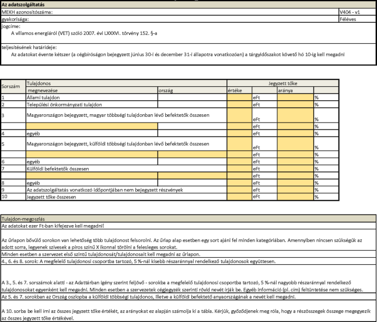Click the yellow owner name field under row 5
Image resolution: width=377 pixels, height=322 pixels.
(x=92, y=155)
